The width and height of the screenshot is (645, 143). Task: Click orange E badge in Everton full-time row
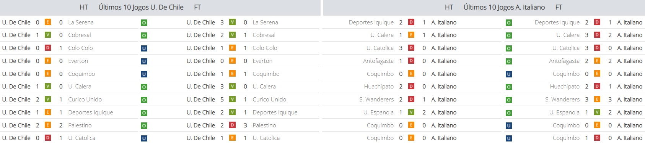pos(232,61)
